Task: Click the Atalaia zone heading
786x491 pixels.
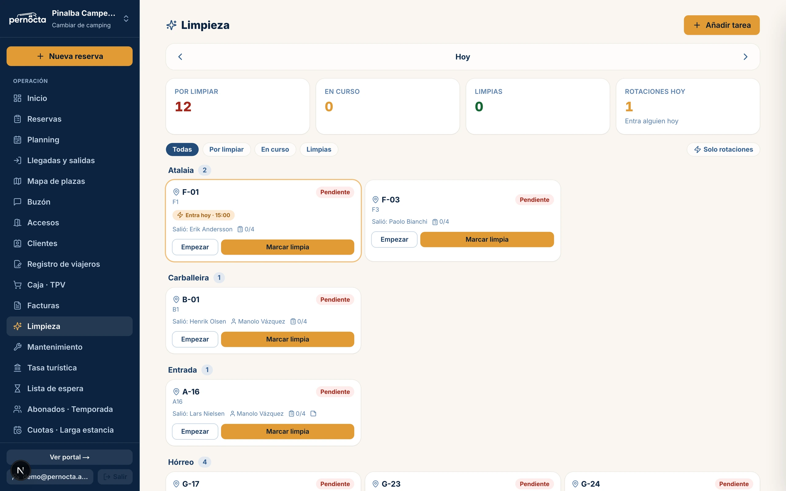Action: tap(181, 170)
